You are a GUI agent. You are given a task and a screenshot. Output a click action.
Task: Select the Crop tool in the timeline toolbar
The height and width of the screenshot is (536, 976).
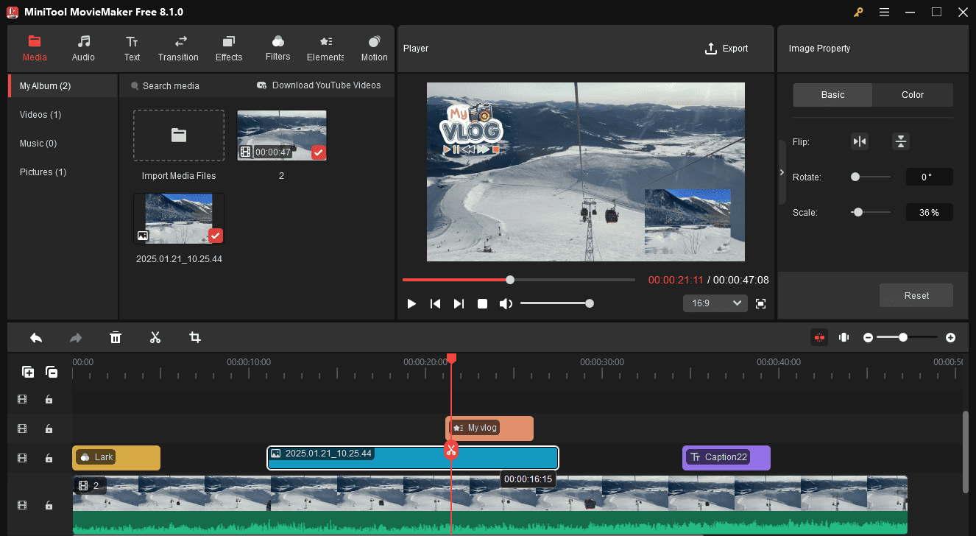tap(194, 337)
